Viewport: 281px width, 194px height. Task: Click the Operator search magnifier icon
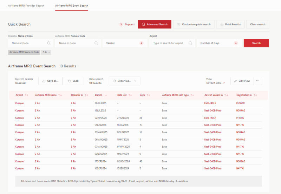[x=49, y=43]
